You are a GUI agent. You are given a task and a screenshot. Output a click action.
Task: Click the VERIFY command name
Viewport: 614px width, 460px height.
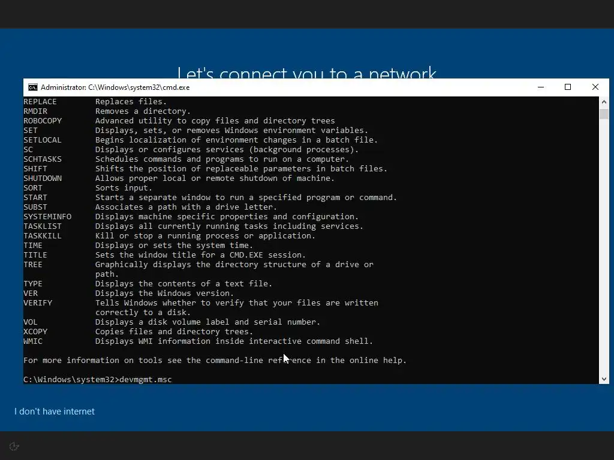click(38, 302)
